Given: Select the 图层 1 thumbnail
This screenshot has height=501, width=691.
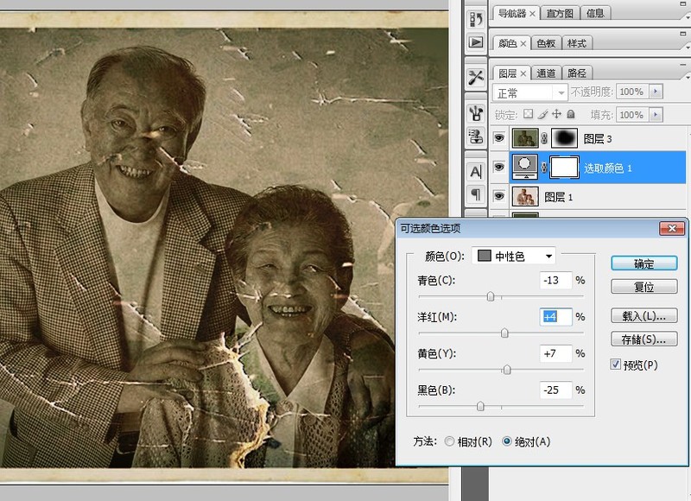Looking at the screenshot, I should click(525, 197).
